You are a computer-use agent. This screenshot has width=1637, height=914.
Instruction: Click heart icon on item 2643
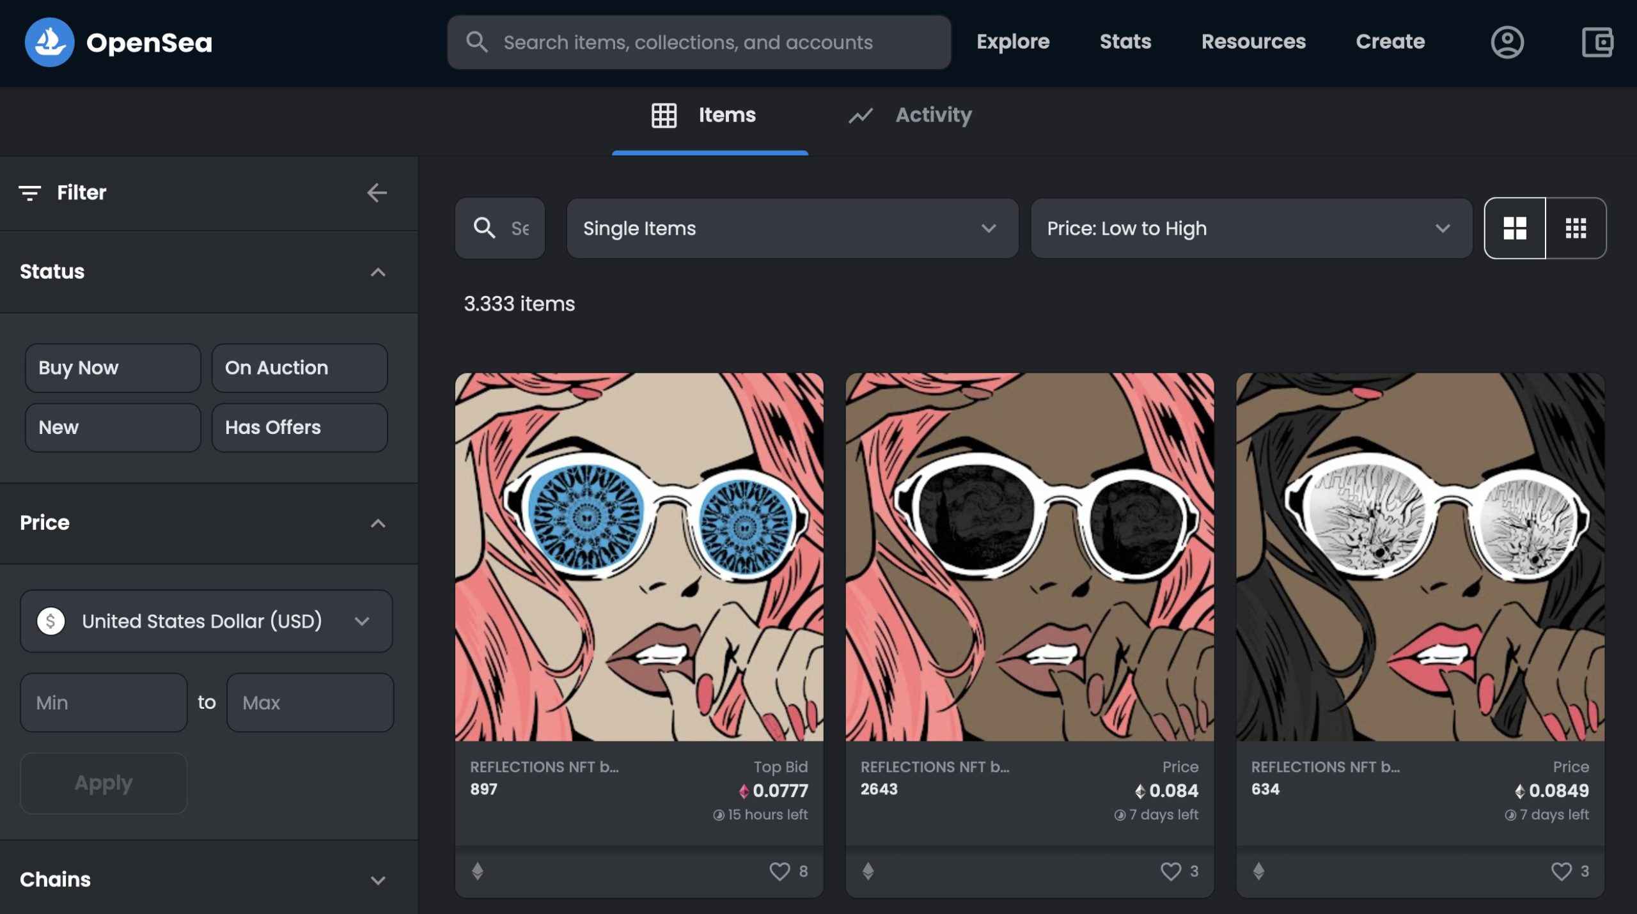coord(1170,871)
